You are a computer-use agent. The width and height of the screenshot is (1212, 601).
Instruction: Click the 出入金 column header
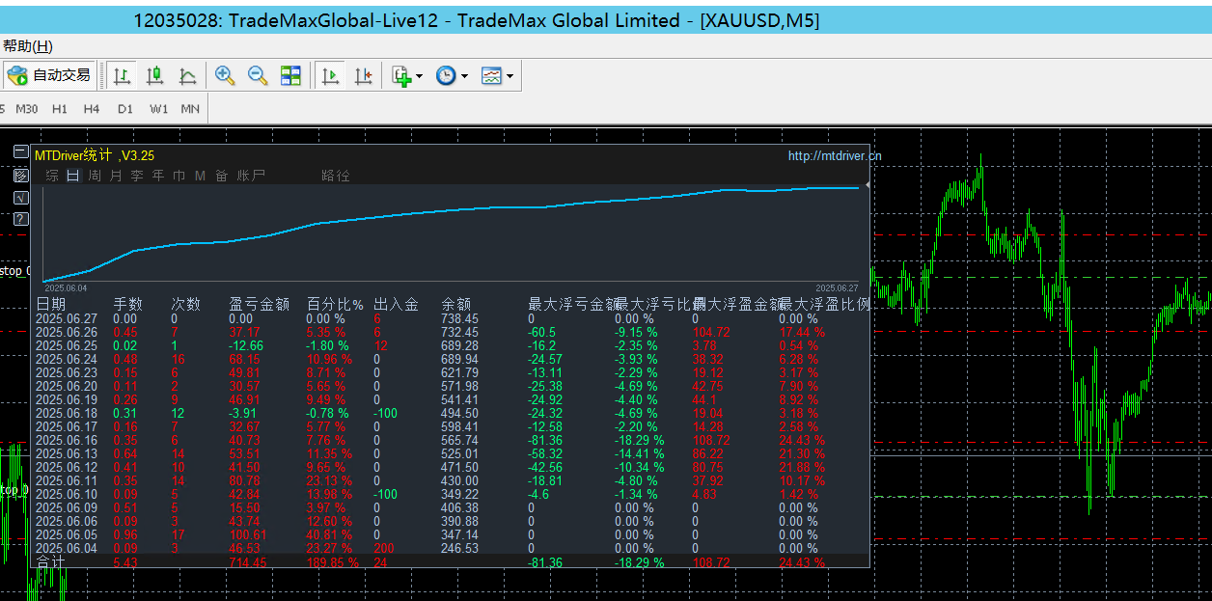(397, 304)
